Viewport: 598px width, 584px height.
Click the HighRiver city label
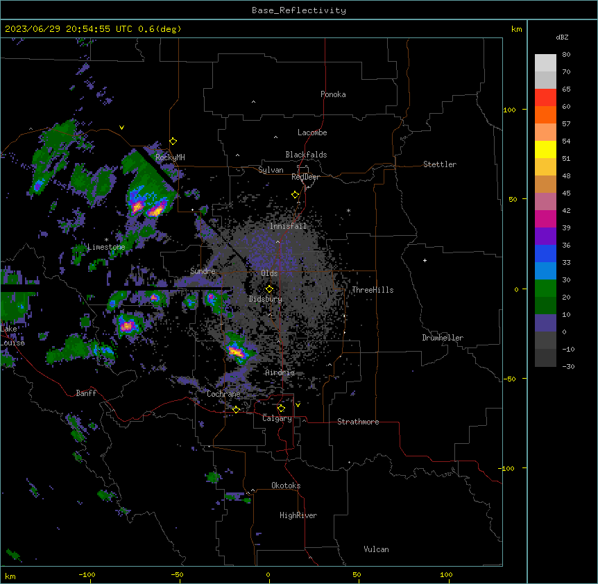298,515
